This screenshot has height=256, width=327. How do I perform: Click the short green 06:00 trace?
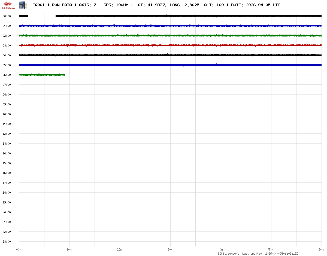point(42,75)
